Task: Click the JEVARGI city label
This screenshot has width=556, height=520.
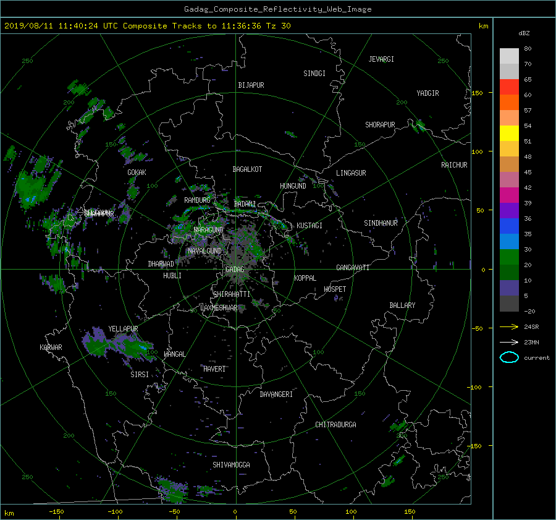Action: click(x=381, y=59)
